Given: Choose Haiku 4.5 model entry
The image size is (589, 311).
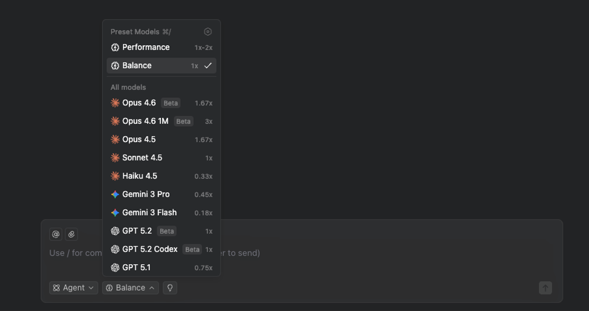Looking at the screenshot, I should pos(161,176).
